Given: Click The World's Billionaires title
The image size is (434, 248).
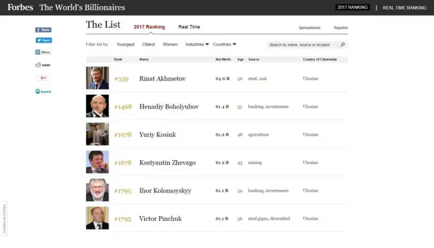Looking at the screenshot, I should (82, 7).
